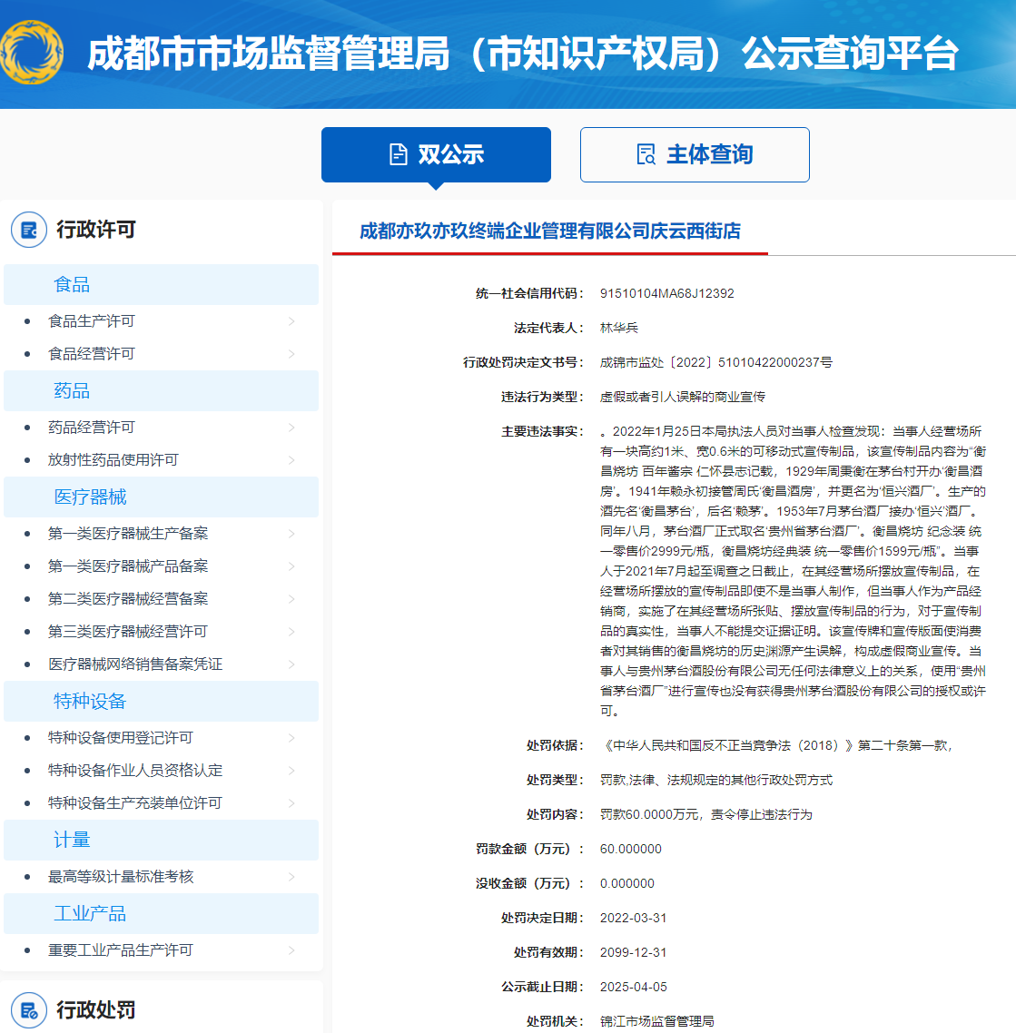Select the 食品 category header

pyautogui.click(x=161, y=285)
